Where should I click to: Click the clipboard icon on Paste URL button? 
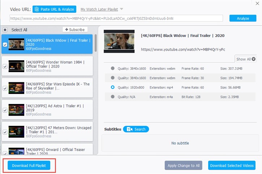36,9
